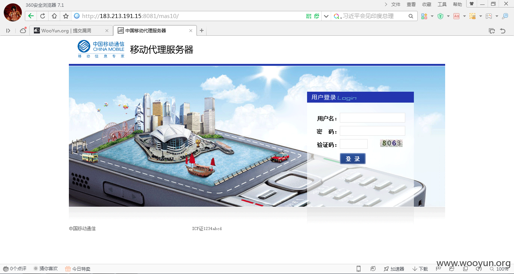Click the flag icon in status bar
The height and width of the screenshot is (274, 514).
(438, 269)
